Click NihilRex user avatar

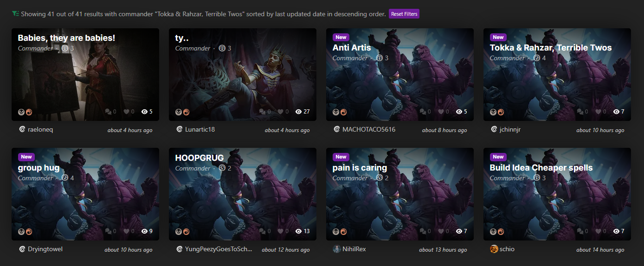pyautogui.click(x=337, y=249)
